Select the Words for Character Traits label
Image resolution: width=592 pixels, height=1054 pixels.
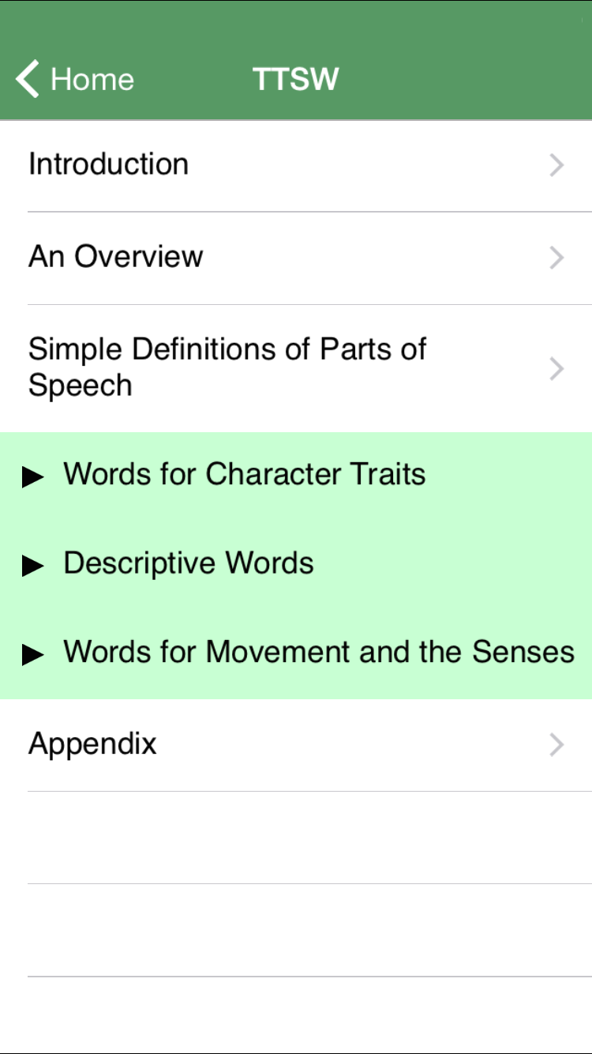[x=245, y=474]
